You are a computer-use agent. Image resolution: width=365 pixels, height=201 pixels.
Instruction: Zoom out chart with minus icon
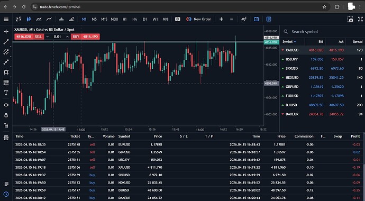(x=231, y=20)
